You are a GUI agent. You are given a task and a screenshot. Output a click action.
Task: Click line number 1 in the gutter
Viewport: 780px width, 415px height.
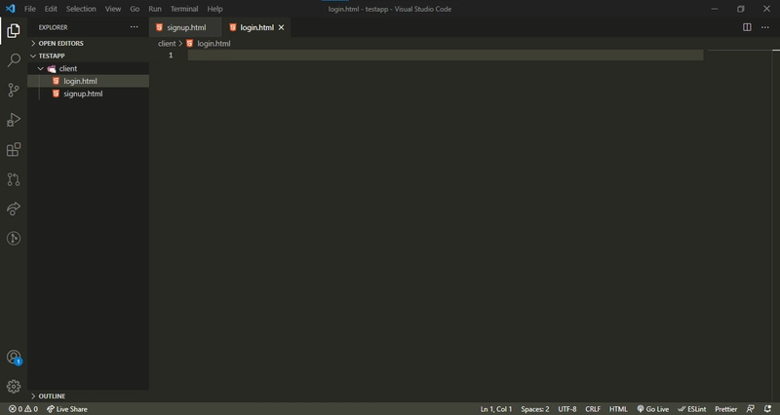click(171, 55)
